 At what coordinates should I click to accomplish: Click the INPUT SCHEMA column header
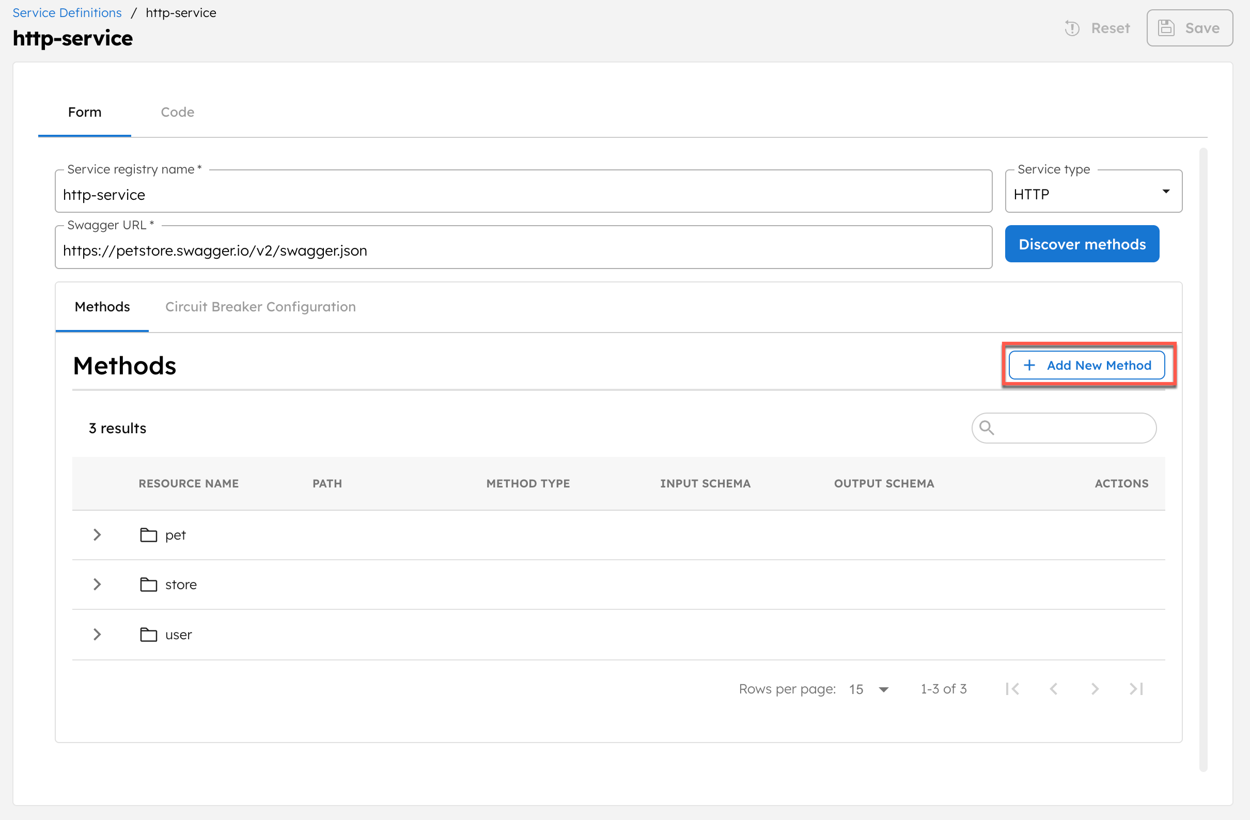706,483
